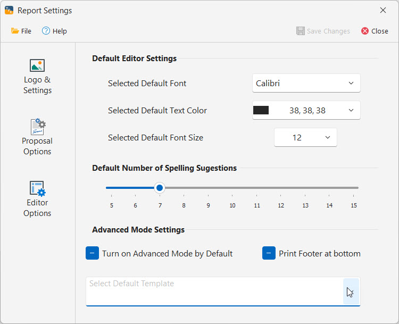The height and width of the screenshot is (324, 399).
Task: Click the red Close button
Action: pos(375,31)
